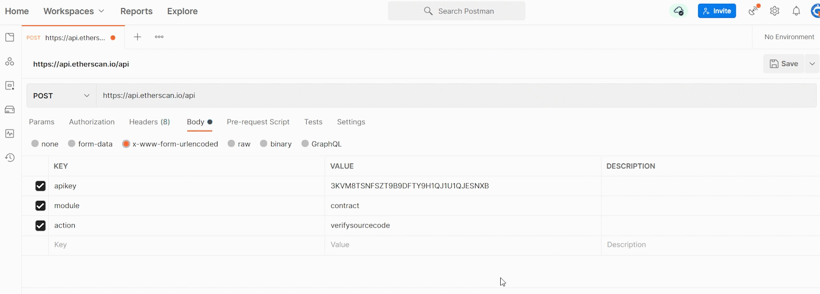Uncheck the module row checkbox
The height and width of the screenshot is (294, 820).
coord(41,205)
